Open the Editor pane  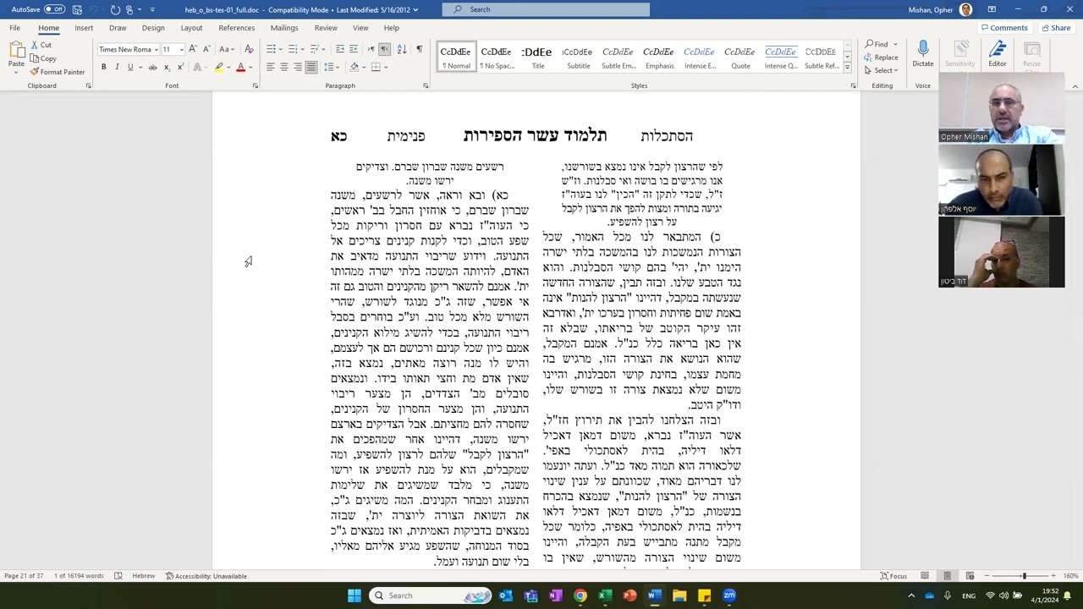[998, 53]
